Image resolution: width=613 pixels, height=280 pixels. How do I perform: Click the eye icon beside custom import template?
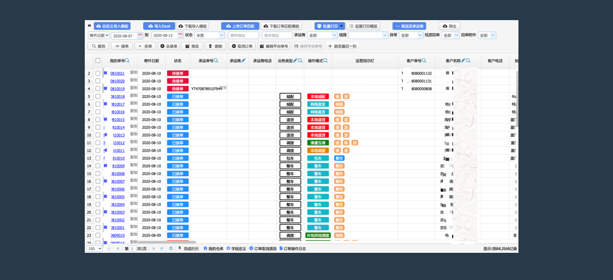89,26
